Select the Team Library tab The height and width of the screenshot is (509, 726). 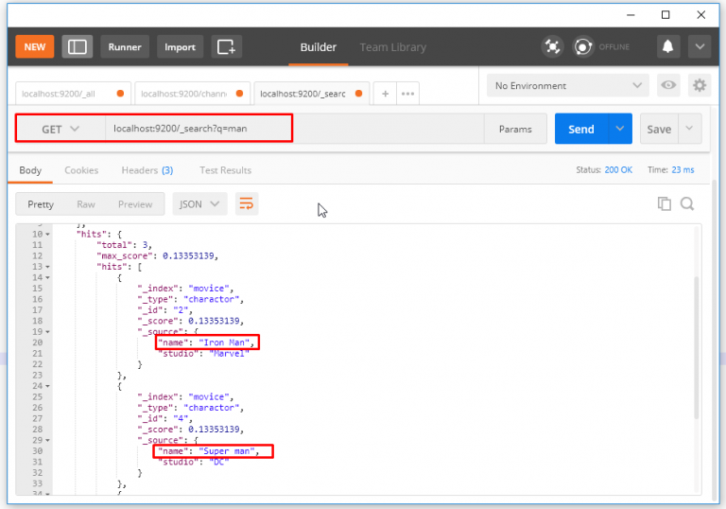(392, 47)
